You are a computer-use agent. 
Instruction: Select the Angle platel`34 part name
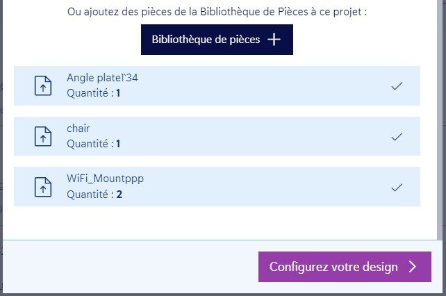coord(102,78)
